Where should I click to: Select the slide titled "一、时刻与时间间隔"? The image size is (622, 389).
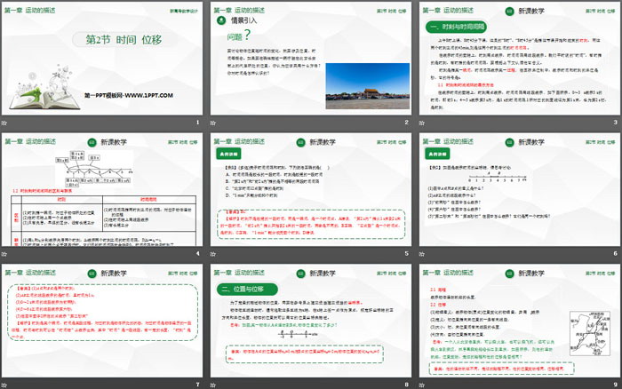click(519, 59)
